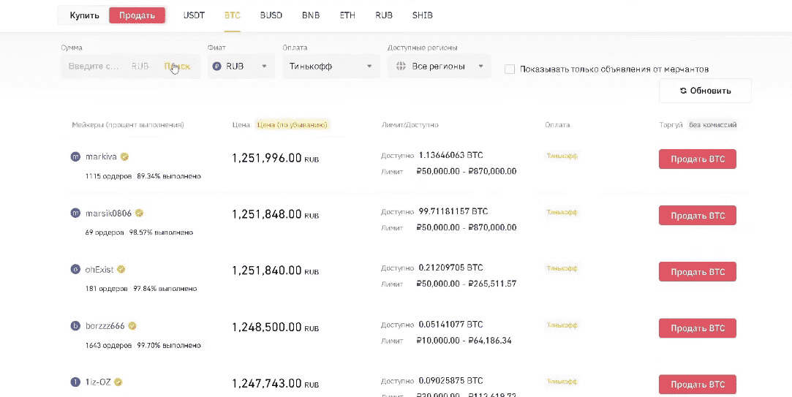
Task: Open borzzz666 maker profile
Action: coord(105,326)
